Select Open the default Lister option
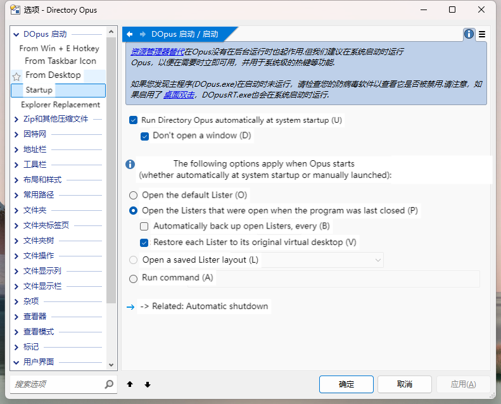 point(133,196)
